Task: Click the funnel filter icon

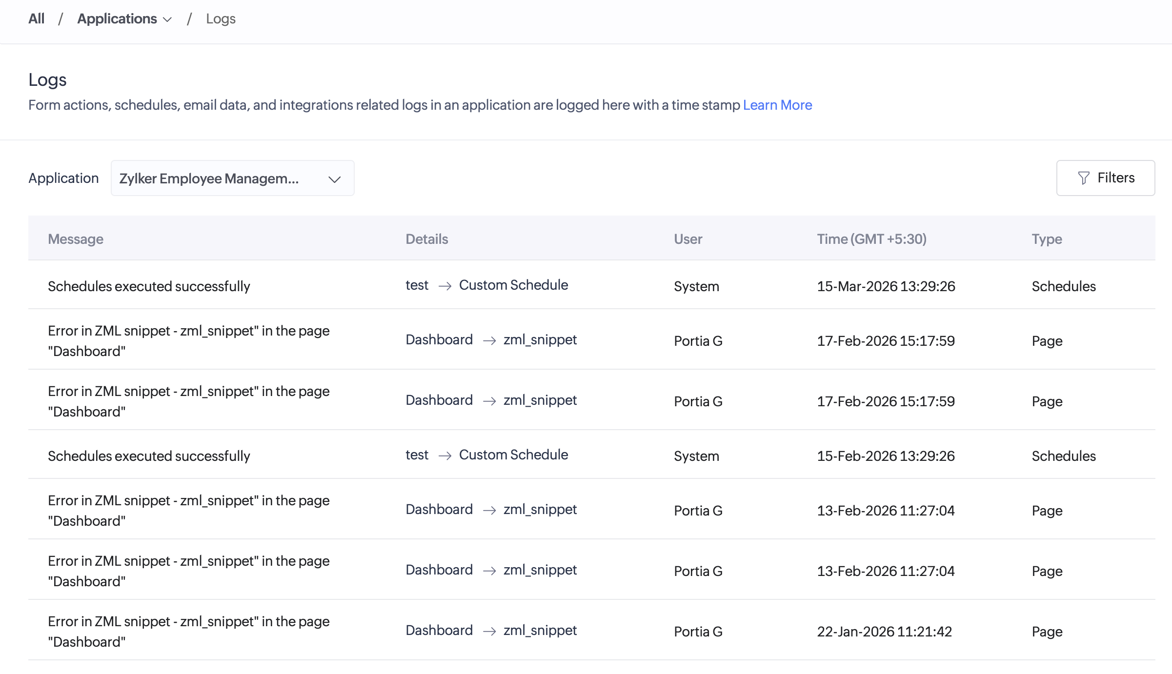Action: coord(1083,178)
